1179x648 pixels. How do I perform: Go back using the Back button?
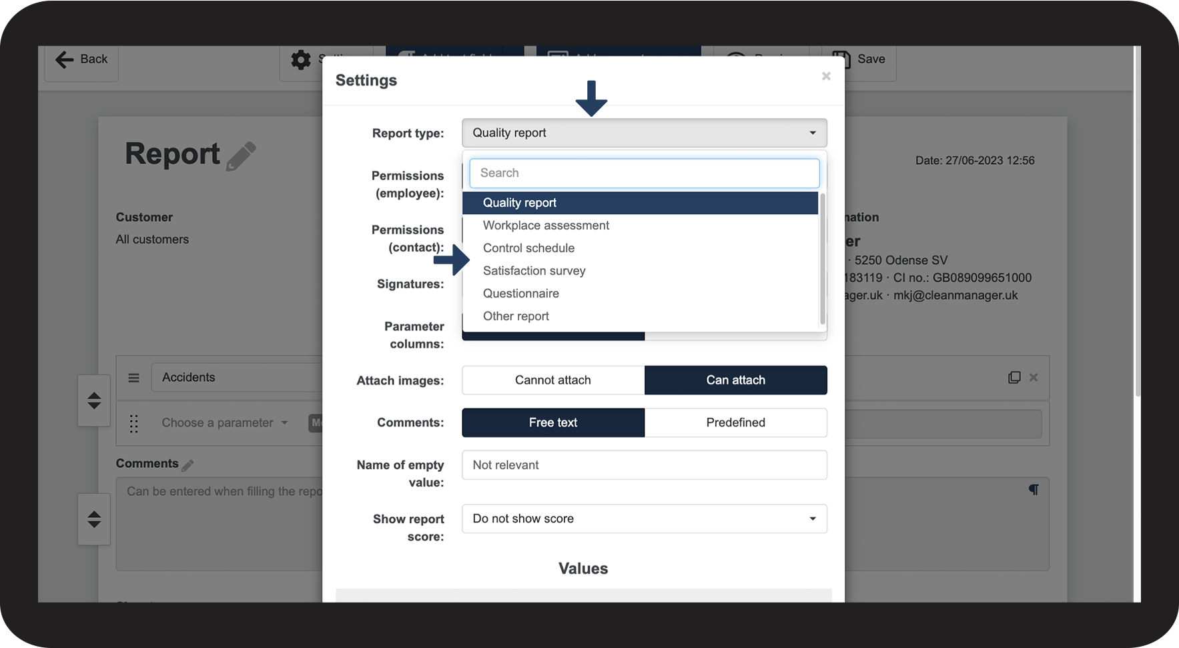pyautogui.click(x=81, y=60)
